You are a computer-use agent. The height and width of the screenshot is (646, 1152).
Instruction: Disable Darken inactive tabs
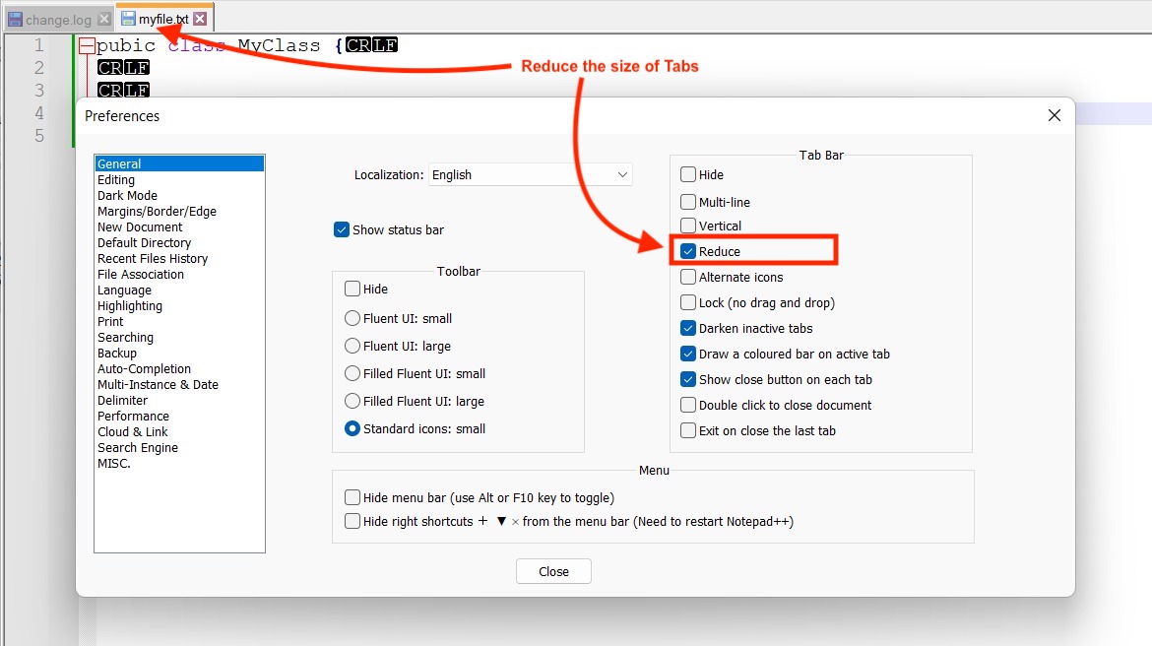688,329
